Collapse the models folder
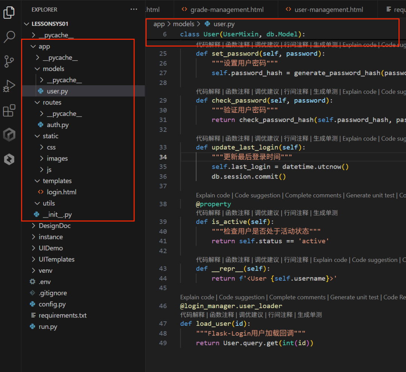The height and width of the screenshot is (372, 406). [38, 69]
